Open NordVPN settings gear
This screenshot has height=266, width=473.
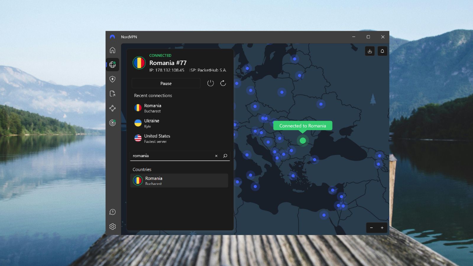(113, 226)
